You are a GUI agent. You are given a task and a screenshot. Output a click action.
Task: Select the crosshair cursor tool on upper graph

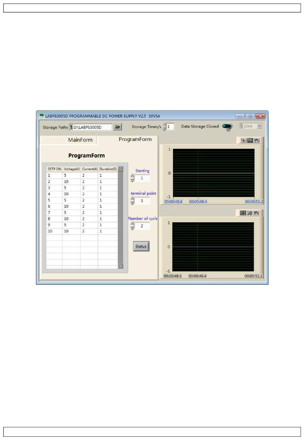(x=243, y=141)
